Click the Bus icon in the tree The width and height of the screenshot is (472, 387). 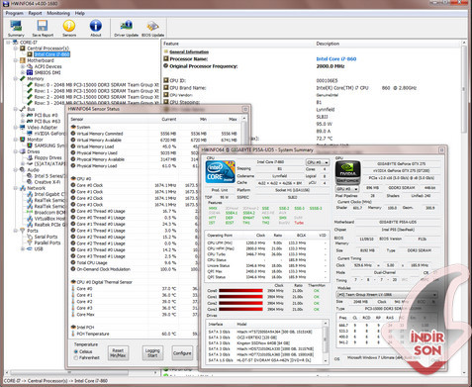click(x=23, y=109)
